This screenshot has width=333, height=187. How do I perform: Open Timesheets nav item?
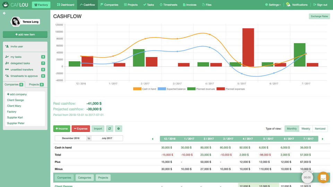(x=169, y=4)
